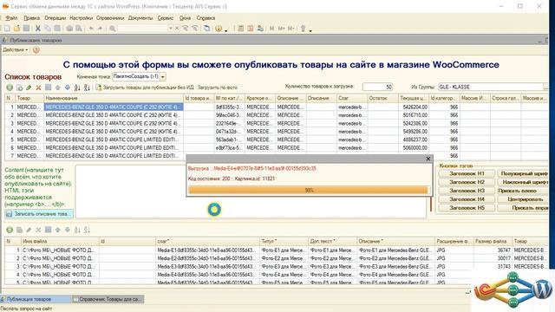555x312 pixels.
Task: Add a row with green plus in Список товаров
Action: pos(10,88)
